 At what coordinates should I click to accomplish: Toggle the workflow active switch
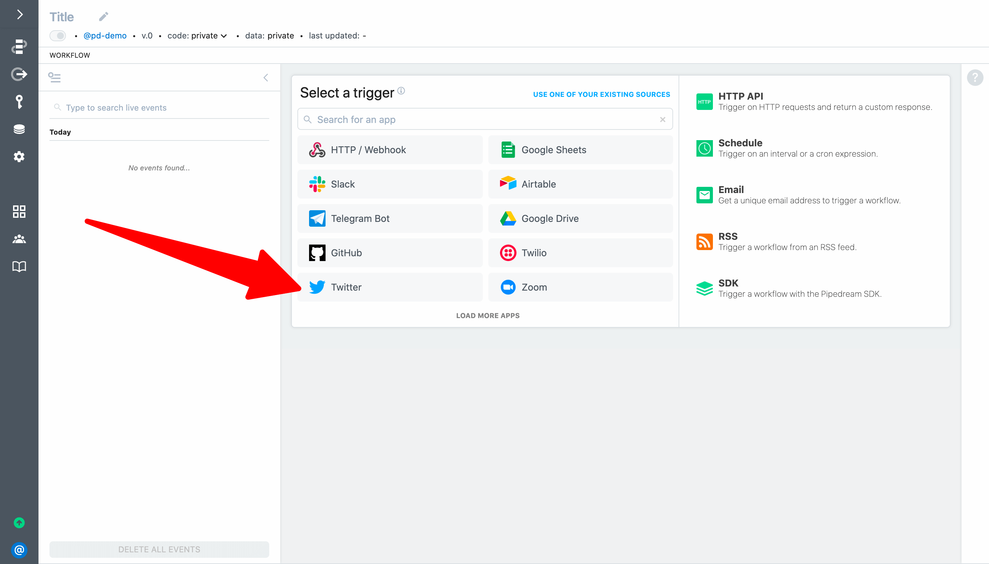click(58, 36)
